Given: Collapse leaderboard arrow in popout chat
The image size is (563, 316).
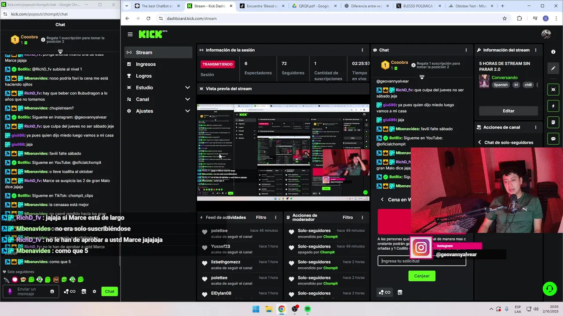Looking at the screenshot, I should coord(60,52).
